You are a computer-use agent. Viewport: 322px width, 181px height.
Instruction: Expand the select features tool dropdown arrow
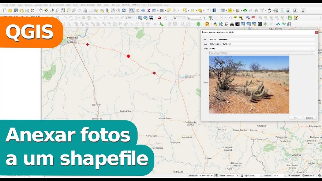coord(188,11)
